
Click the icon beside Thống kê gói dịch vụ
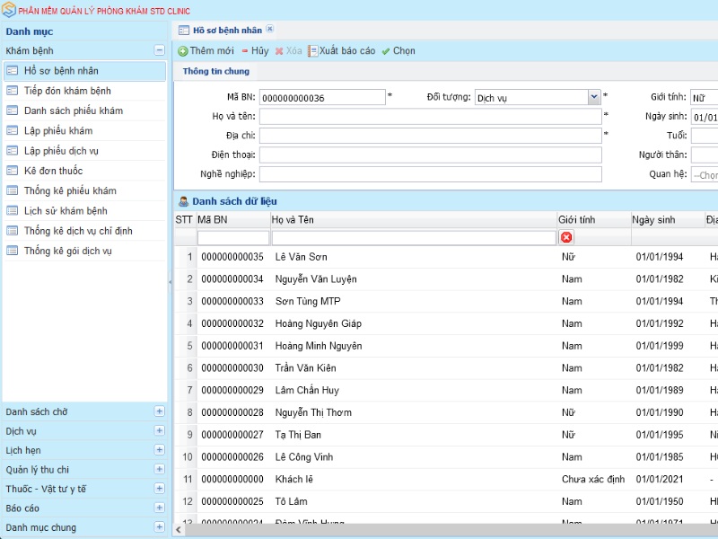(x=13, y=251)
